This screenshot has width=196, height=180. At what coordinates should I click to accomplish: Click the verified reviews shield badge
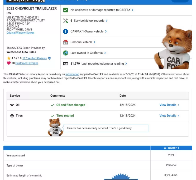coord(49,58)
